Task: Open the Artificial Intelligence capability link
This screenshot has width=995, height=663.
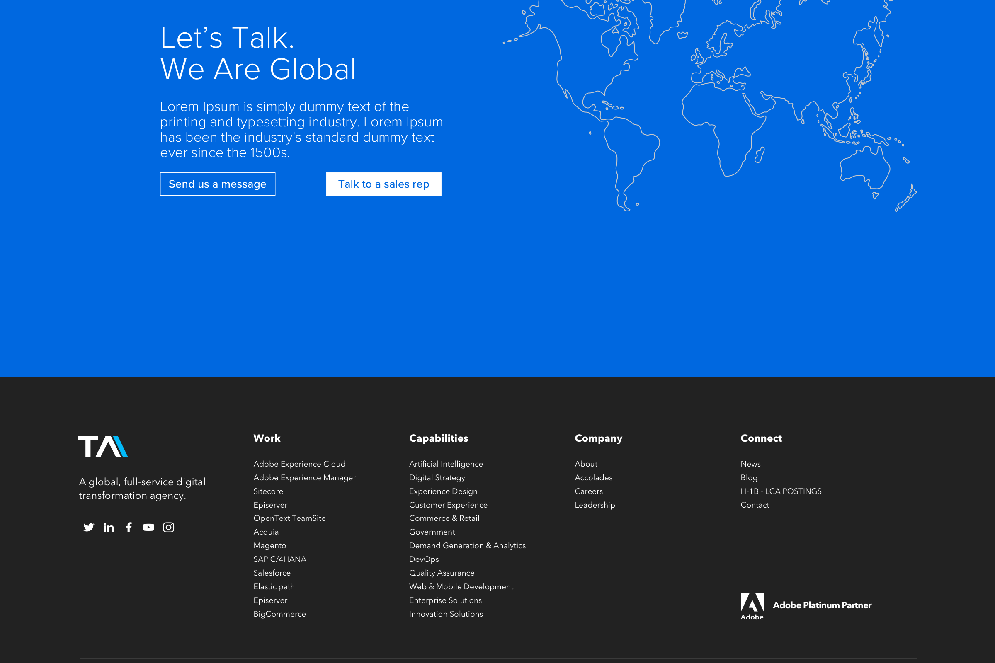Action: point(445,464)
